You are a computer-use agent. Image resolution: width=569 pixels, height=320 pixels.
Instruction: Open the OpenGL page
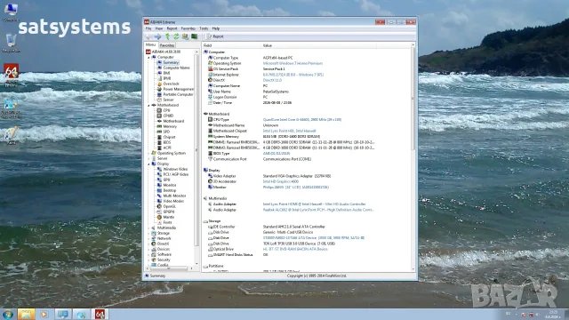click(169, 206)
